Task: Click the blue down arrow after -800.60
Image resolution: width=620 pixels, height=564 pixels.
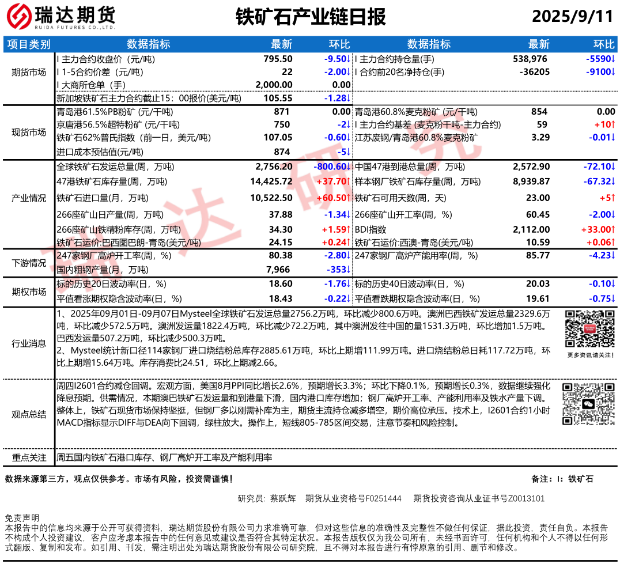Action: point(347,167)
